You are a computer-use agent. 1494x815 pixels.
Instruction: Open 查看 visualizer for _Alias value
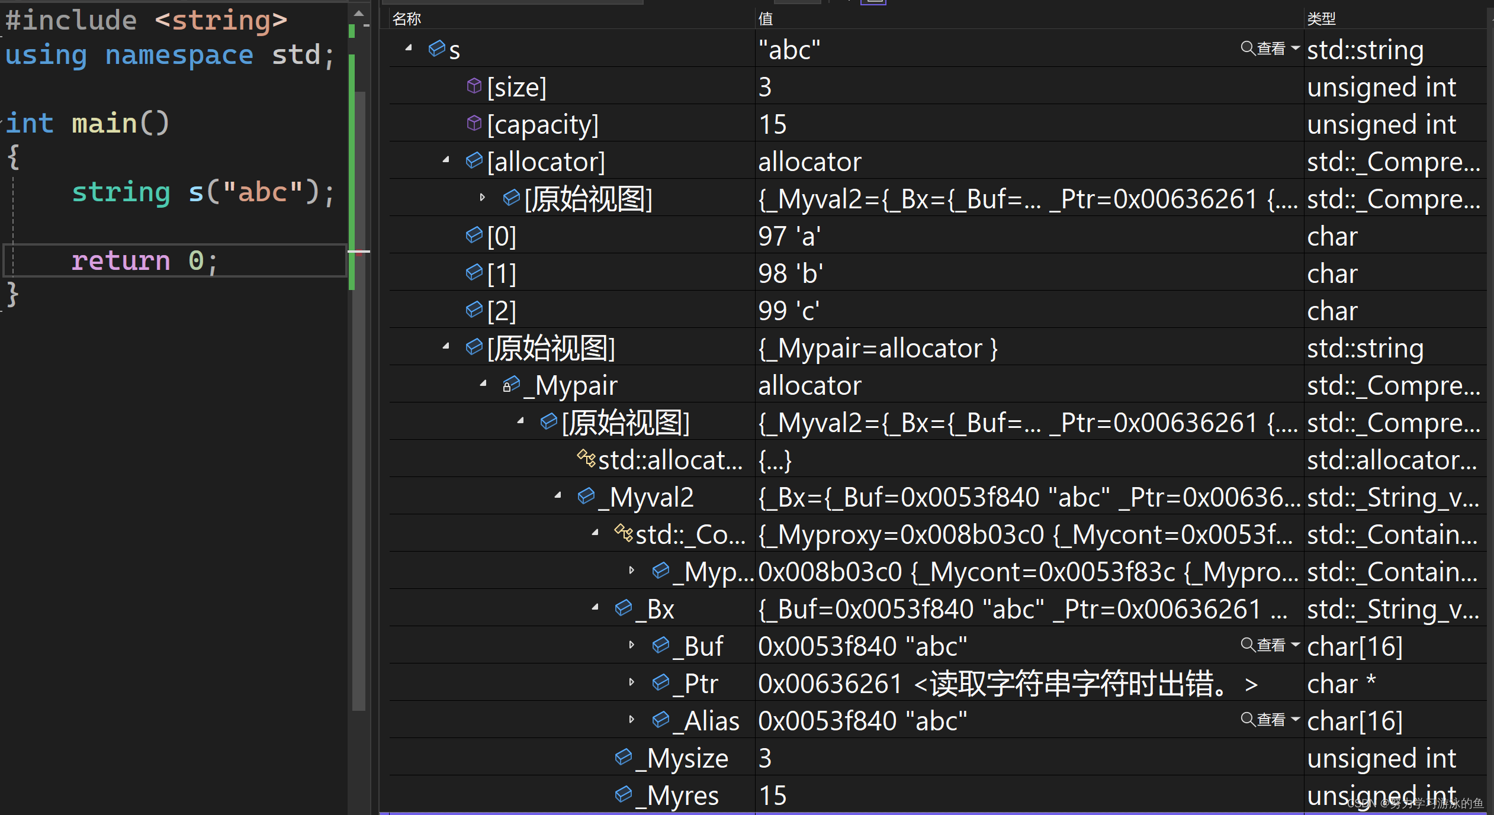(1263, 720)
